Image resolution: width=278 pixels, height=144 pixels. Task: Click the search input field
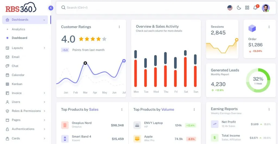pyautogui.click(x=109, y=8)
